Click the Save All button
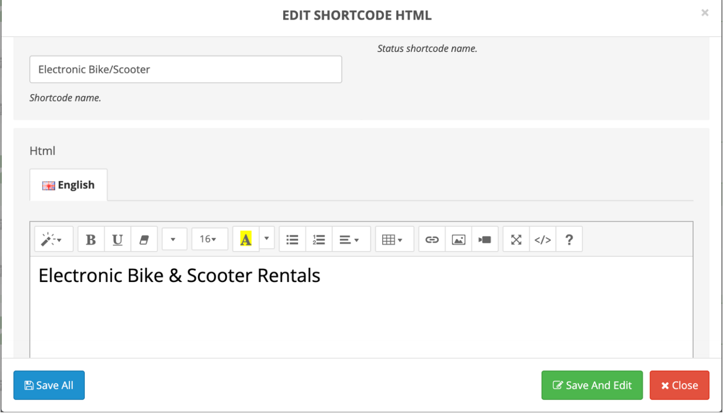This screenshot has width=725, height=416. point(49,386)
